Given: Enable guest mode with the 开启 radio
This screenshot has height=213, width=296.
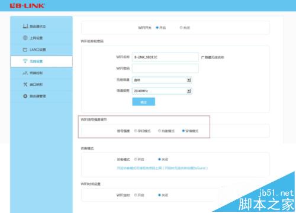Looking at the screenshot, I should coord(136,159).
